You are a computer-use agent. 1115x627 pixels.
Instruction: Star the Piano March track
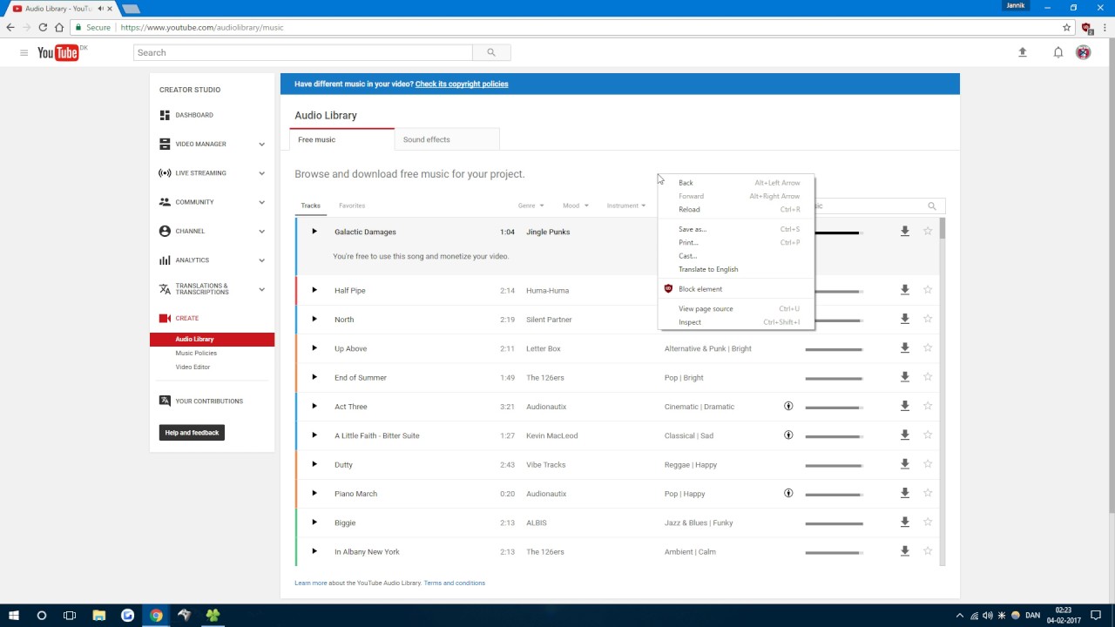(x=928, y=493)
